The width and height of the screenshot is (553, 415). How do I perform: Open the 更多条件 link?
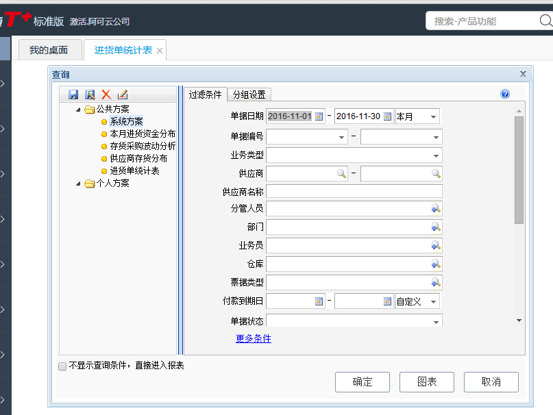254,338
